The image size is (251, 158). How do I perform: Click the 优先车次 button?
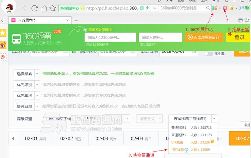[24, 96]
